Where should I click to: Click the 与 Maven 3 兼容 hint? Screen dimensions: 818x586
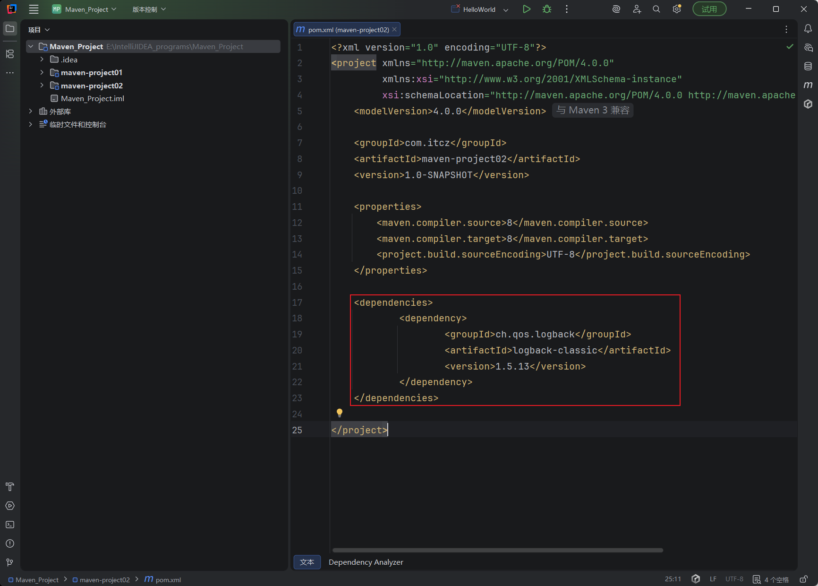coord(593,110)
